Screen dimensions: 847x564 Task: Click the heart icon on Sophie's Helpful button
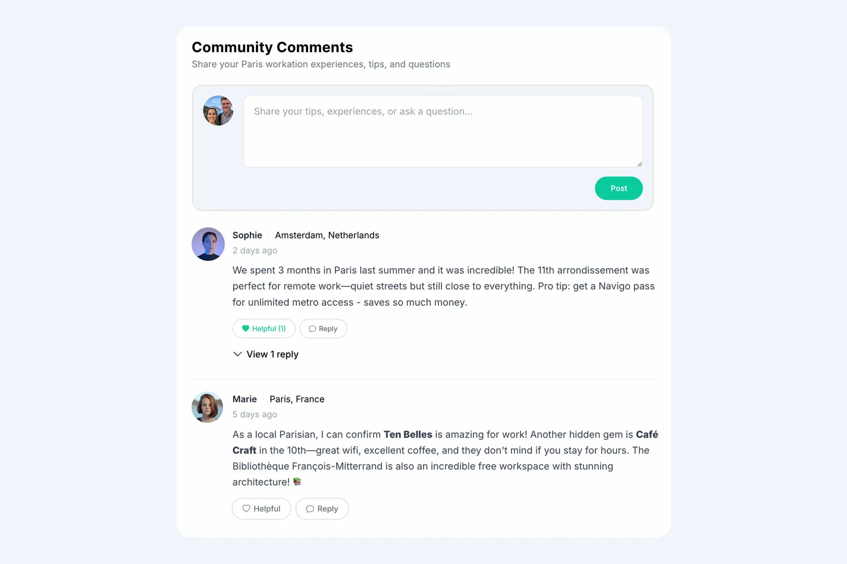tap(246, 329)
